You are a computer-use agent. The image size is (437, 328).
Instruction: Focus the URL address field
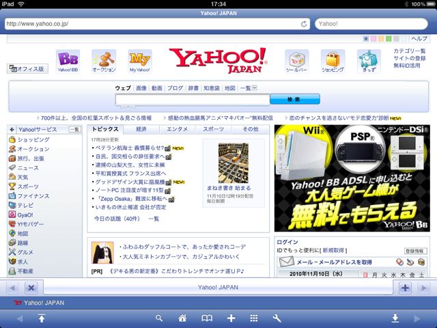158,24
